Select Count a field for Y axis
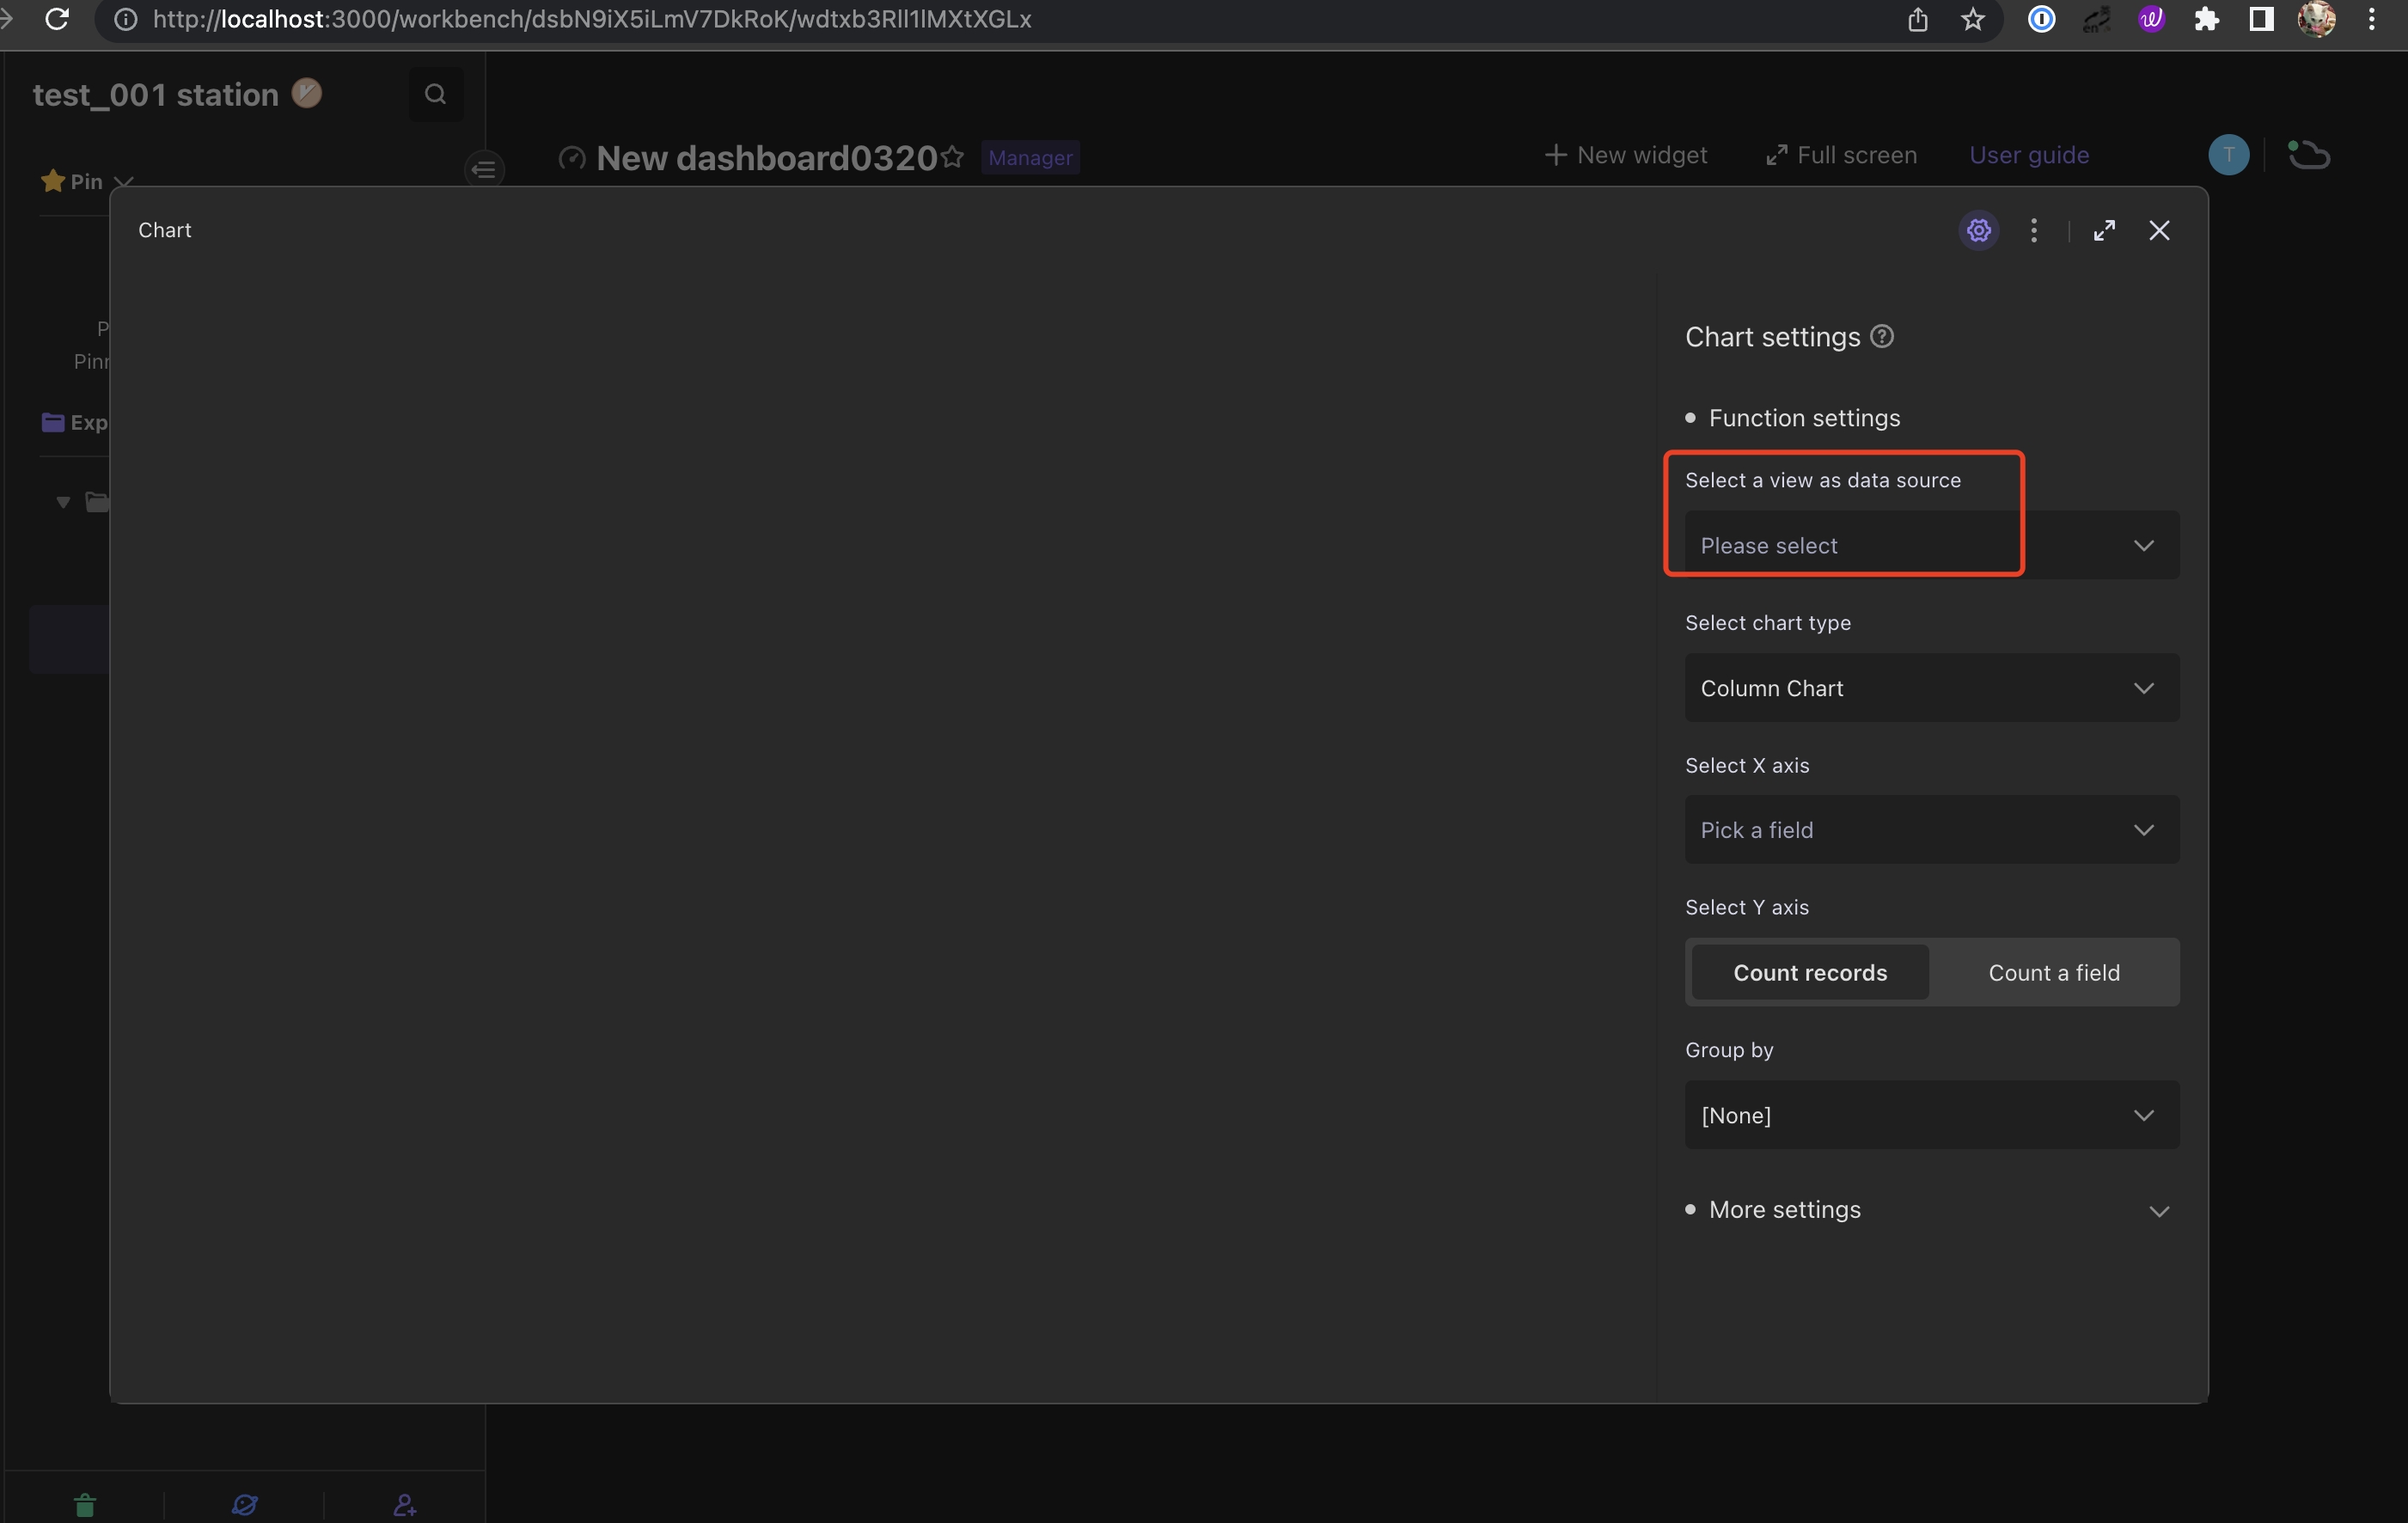Viewport: 2408px width, 1523px height. click(x=2054, y=972)
